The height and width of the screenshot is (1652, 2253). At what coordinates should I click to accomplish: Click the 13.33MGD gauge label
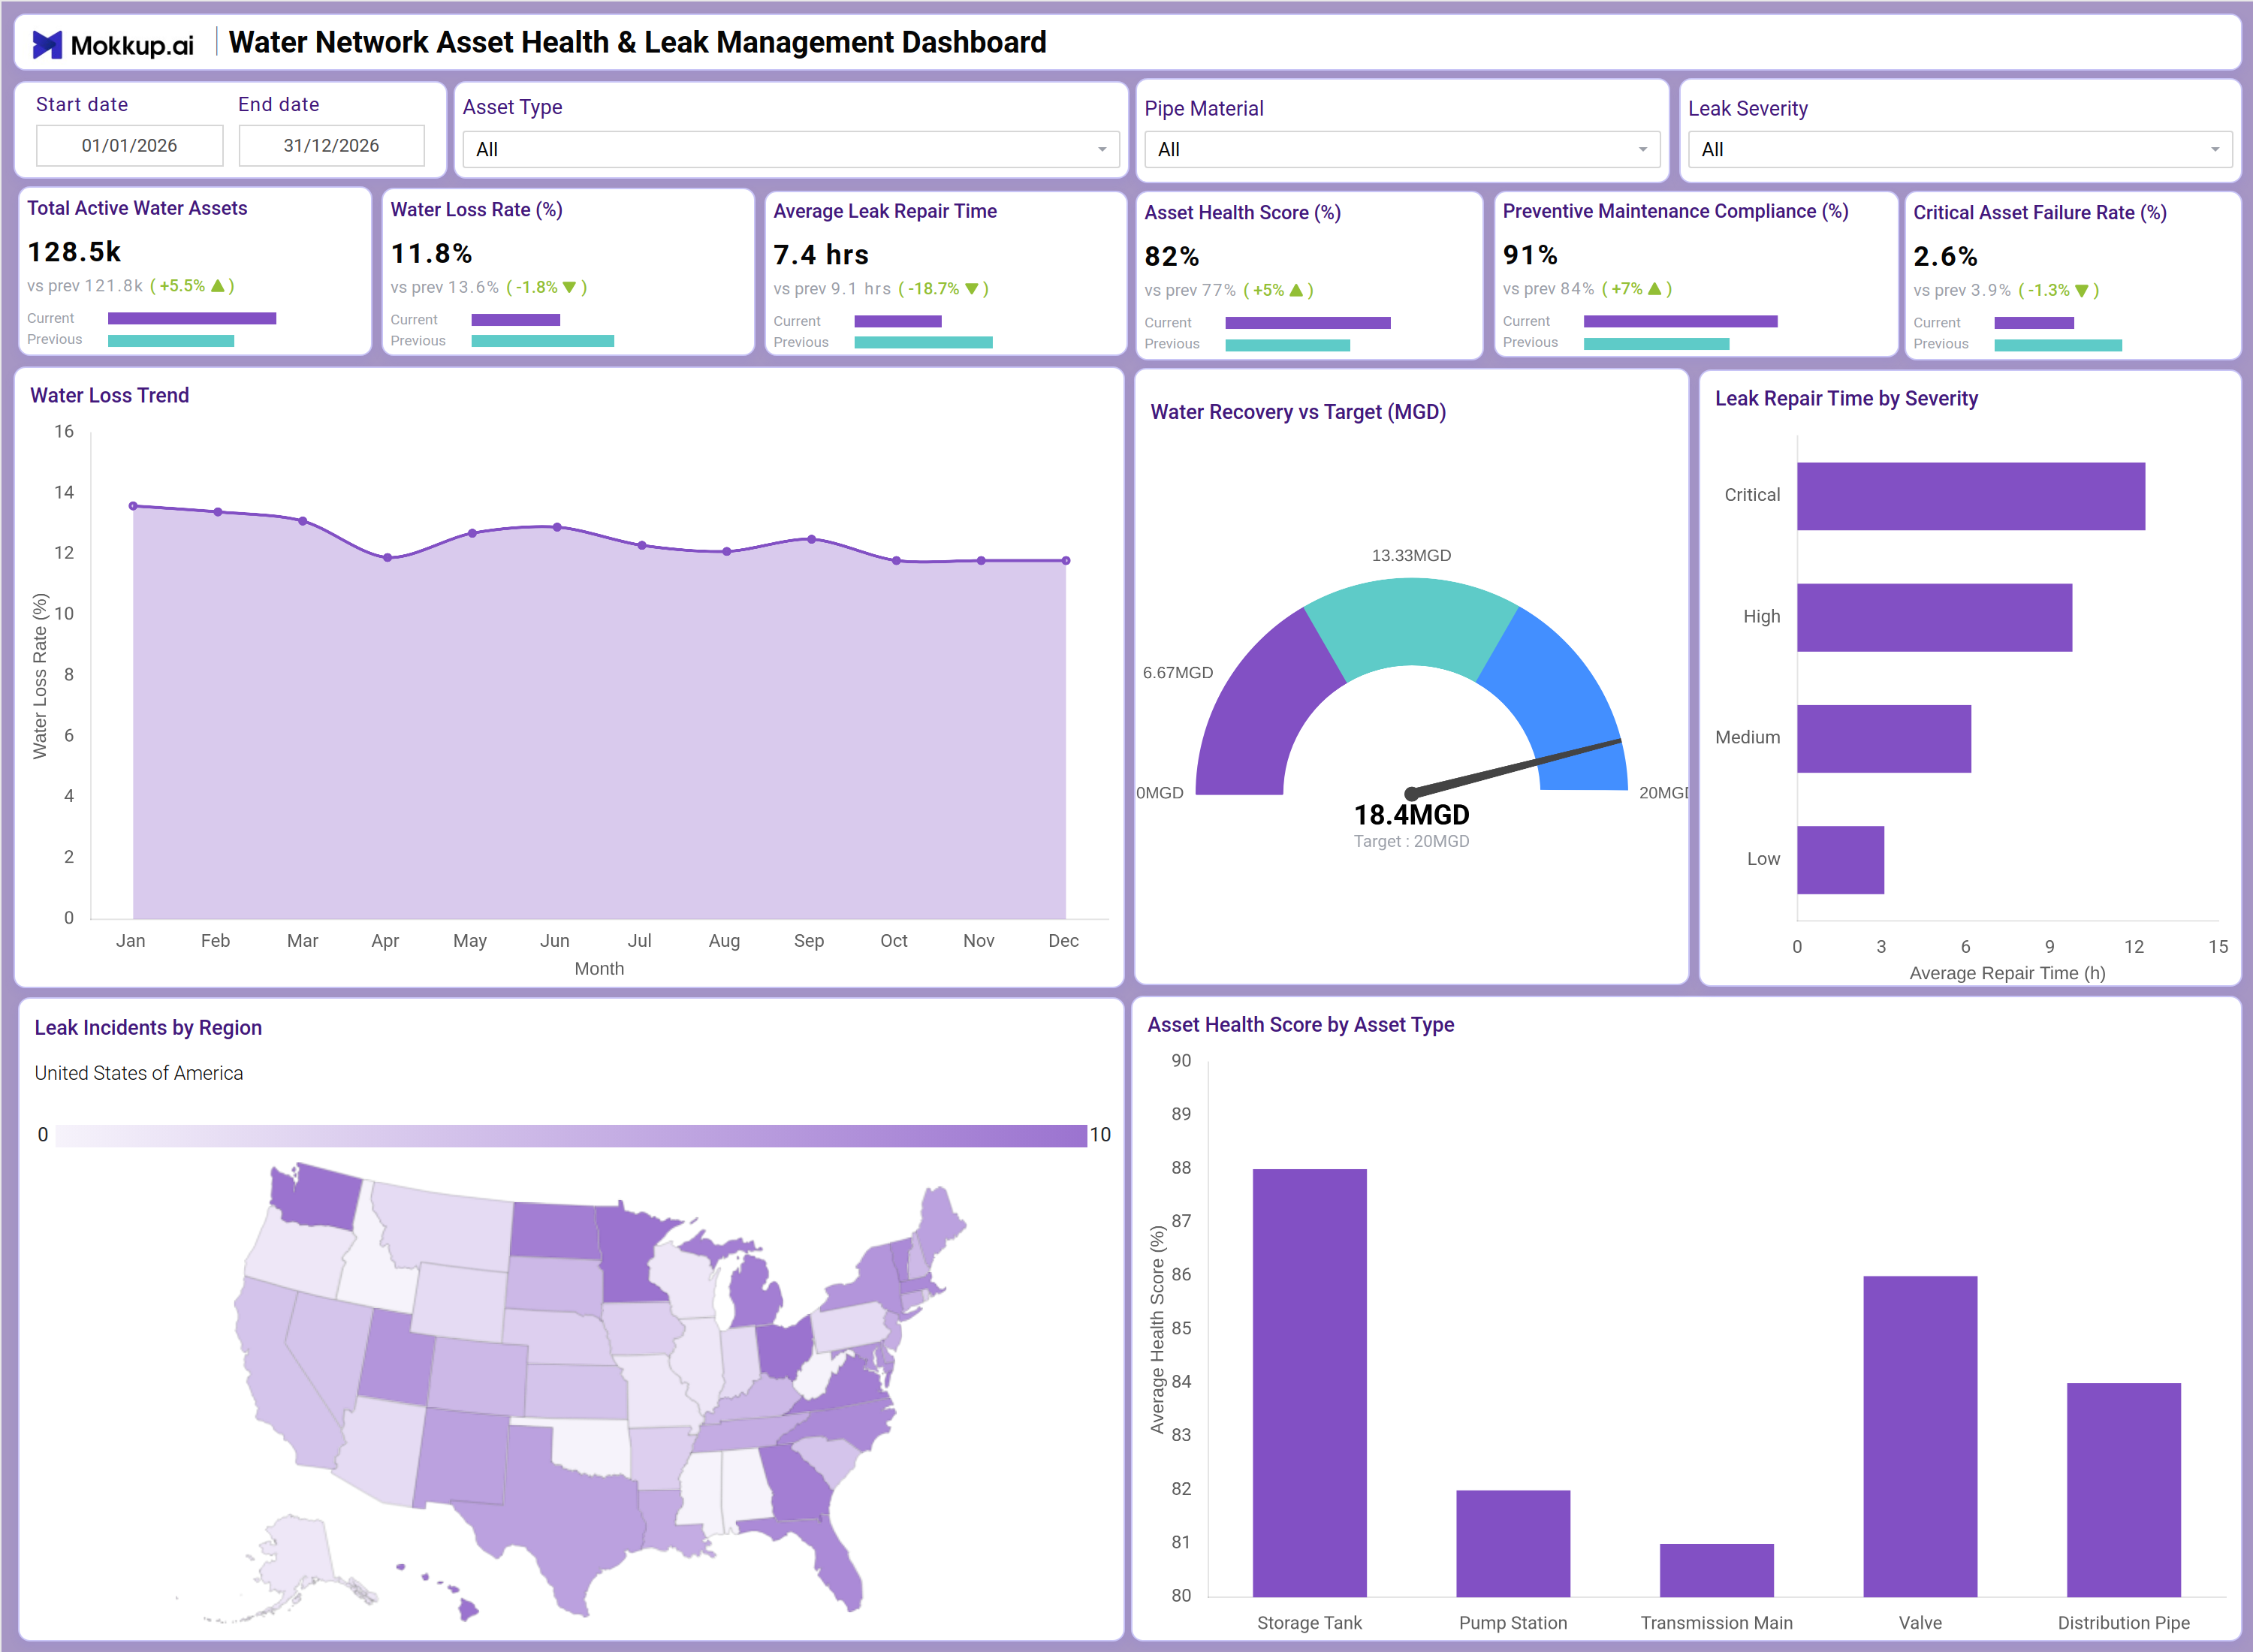click(1411, 556)
